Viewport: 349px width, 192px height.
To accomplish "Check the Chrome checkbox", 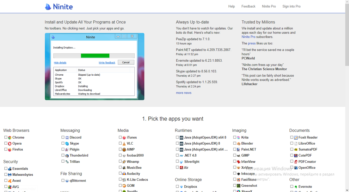I will click(x=6, y=137).
